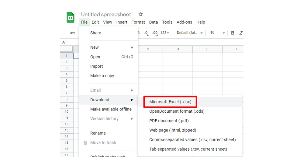Open the Default (Ari...) font dropdown
The width and height of the screenshot is (304, 165).
[190, 33]
